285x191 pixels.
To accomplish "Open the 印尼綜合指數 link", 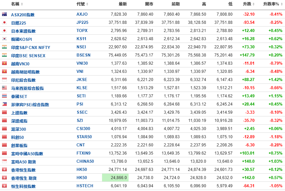I will point(23,80).
